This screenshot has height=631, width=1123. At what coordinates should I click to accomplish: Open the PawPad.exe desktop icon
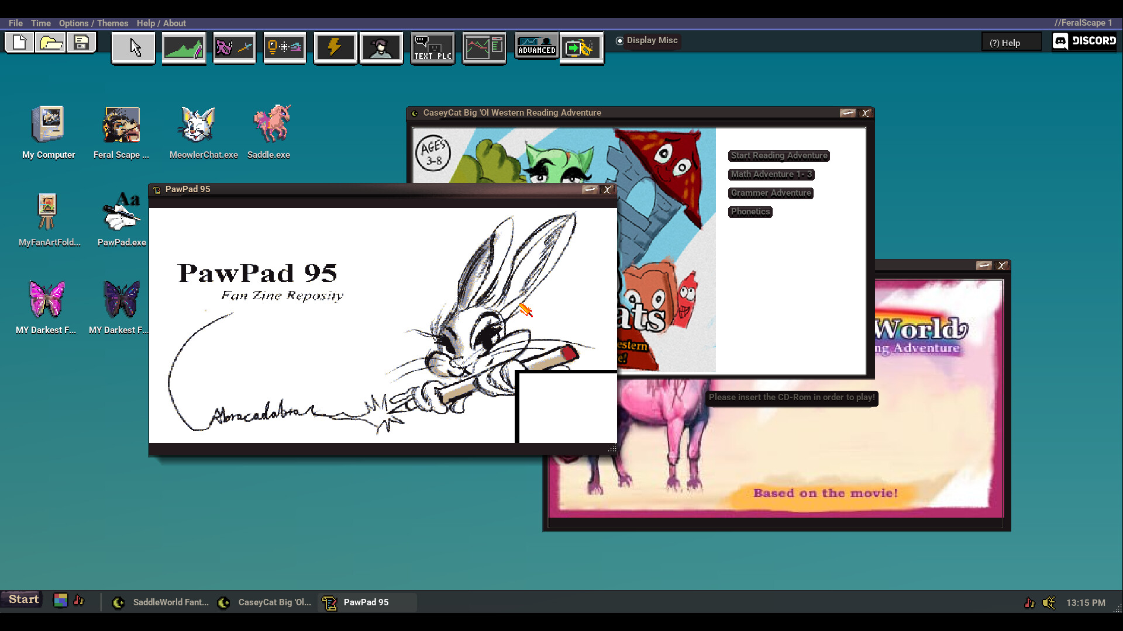122,220
